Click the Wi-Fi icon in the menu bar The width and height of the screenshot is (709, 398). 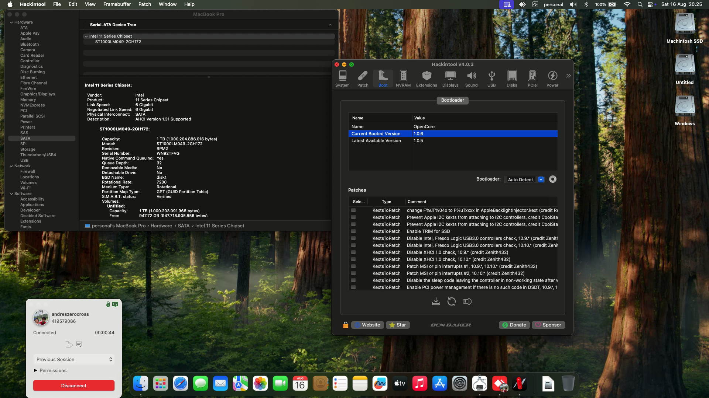[x=627, y=4]
